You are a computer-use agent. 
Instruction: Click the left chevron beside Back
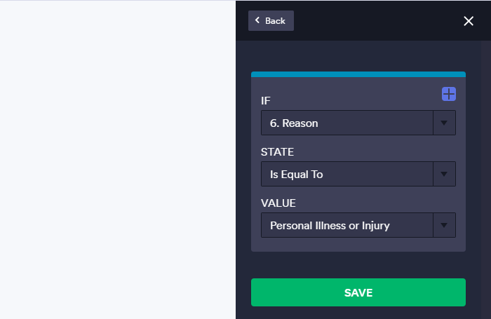257,20
